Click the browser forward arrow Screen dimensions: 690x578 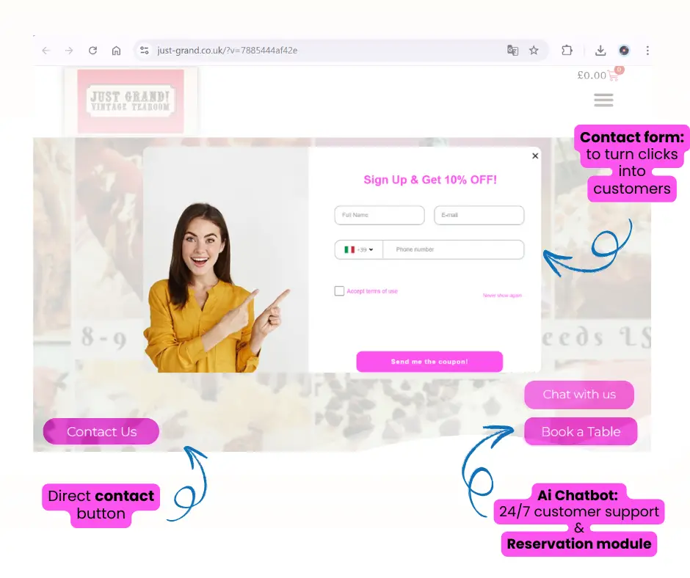pyautogui.click(x=69, y=51)
